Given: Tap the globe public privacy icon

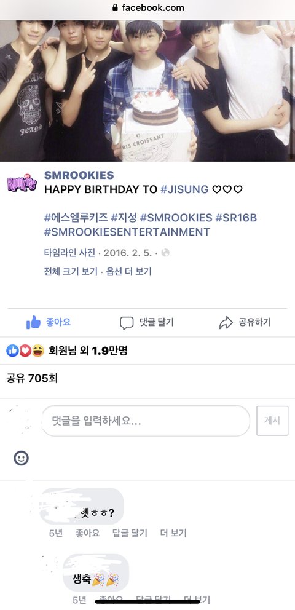Looking at the screenshot, I should (x=165, y=253).
